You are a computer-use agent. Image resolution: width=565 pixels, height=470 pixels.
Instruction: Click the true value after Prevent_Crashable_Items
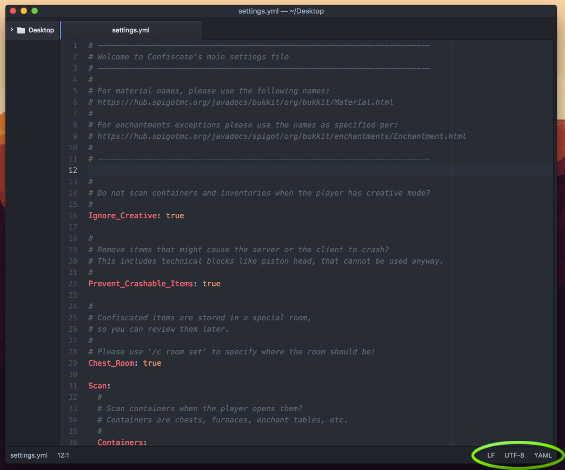coord(211,284)
